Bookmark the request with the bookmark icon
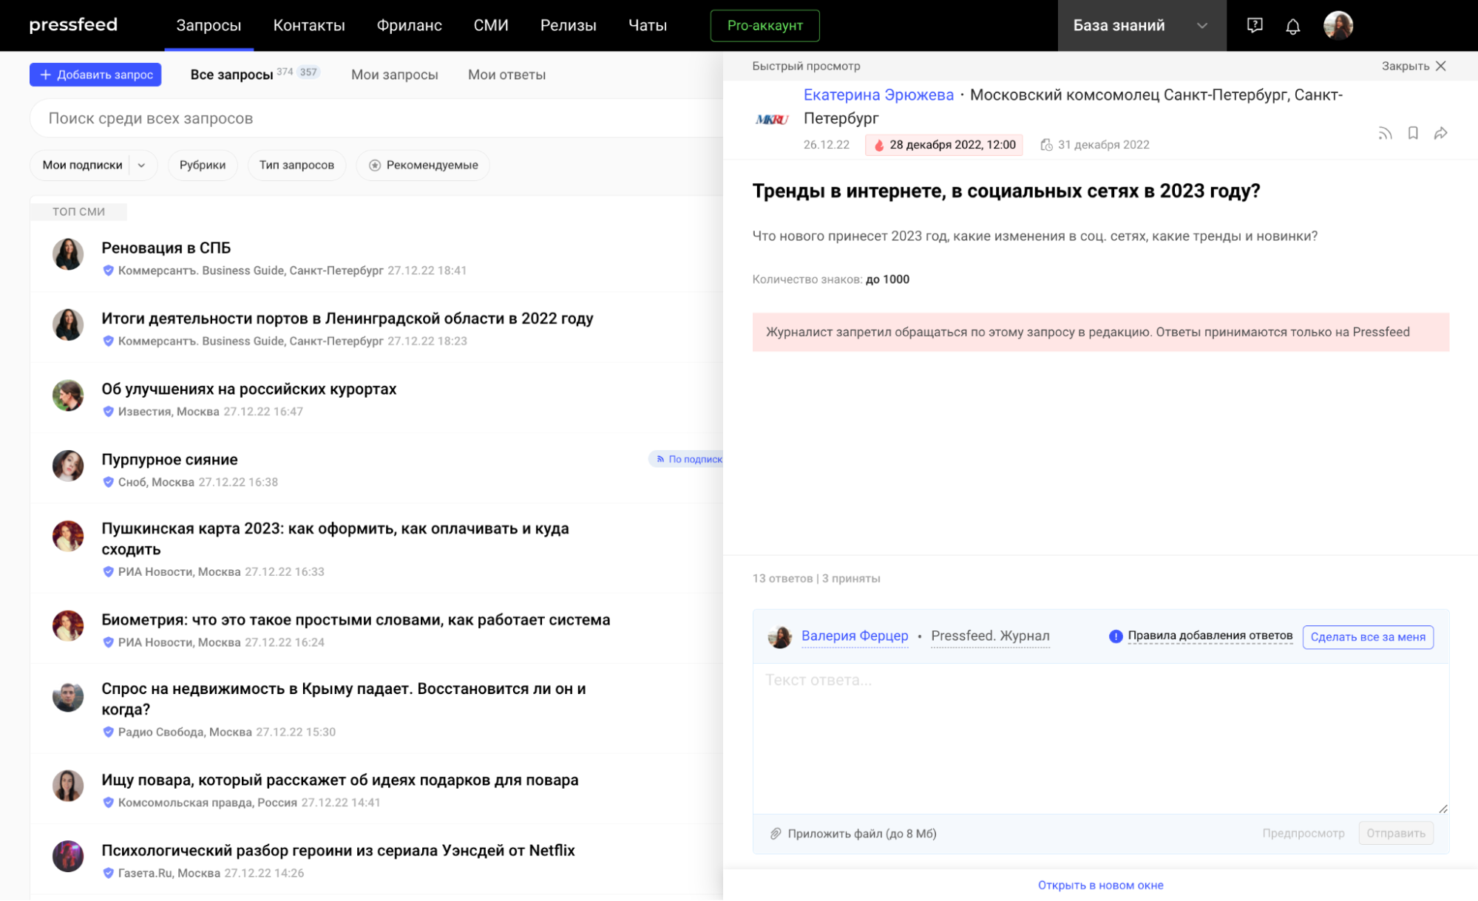Viewport: 1478px width, 901px height. tap(1413, 133)
